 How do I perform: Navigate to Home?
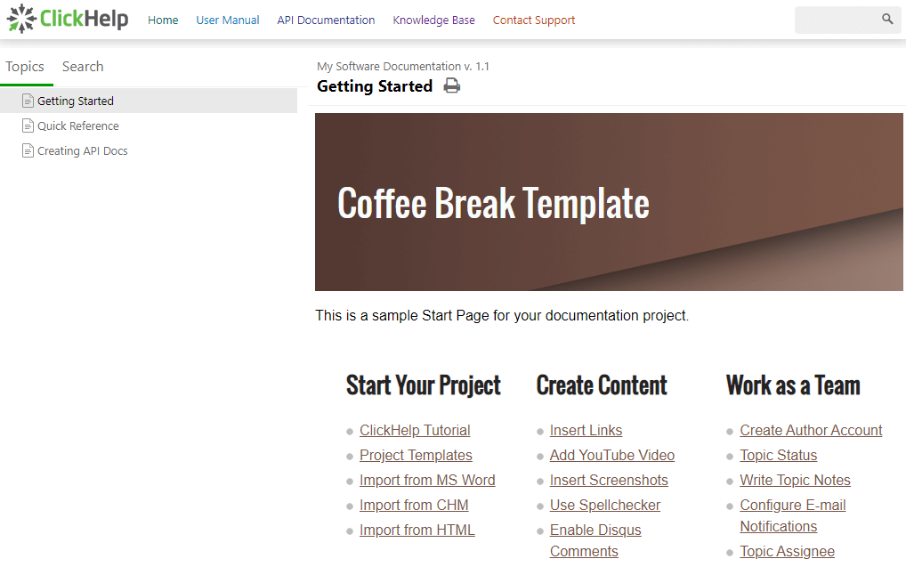pyautogui.click(x=163, y=20)
